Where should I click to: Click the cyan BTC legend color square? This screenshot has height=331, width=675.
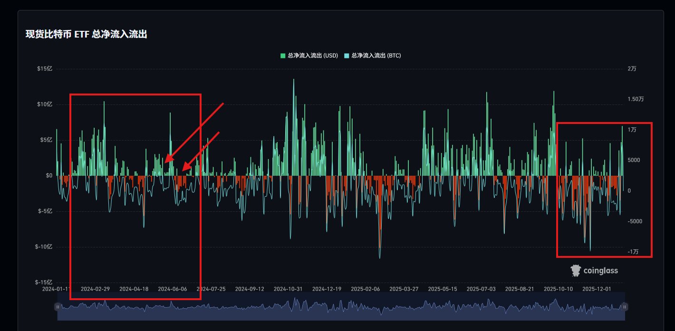[347, 56]
